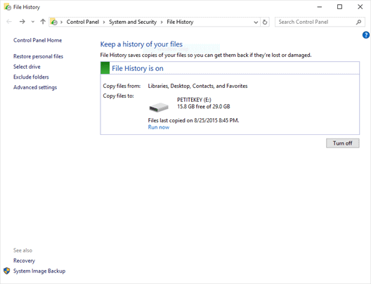
Task: Click the "15.8 GB free of 29.0 GB" text
Action: pyautogui.click(x=204, y=107)
